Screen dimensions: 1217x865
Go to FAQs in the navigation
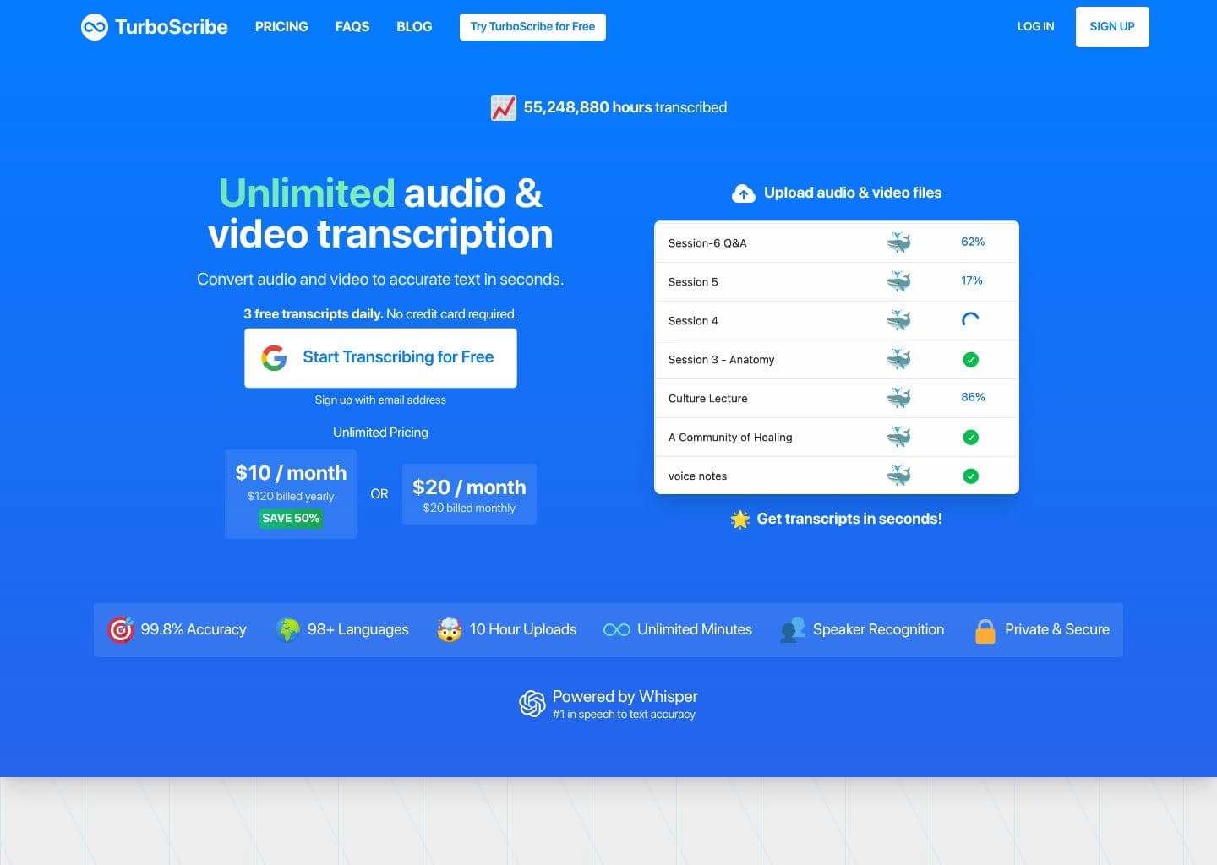click(352, 27)
